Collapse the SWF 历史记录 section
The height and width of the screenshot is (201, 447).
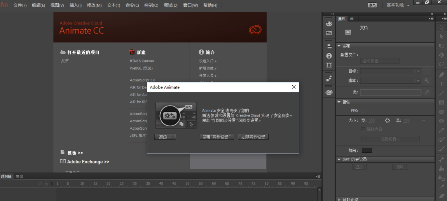pyautogui.click(x=339, y=159)
